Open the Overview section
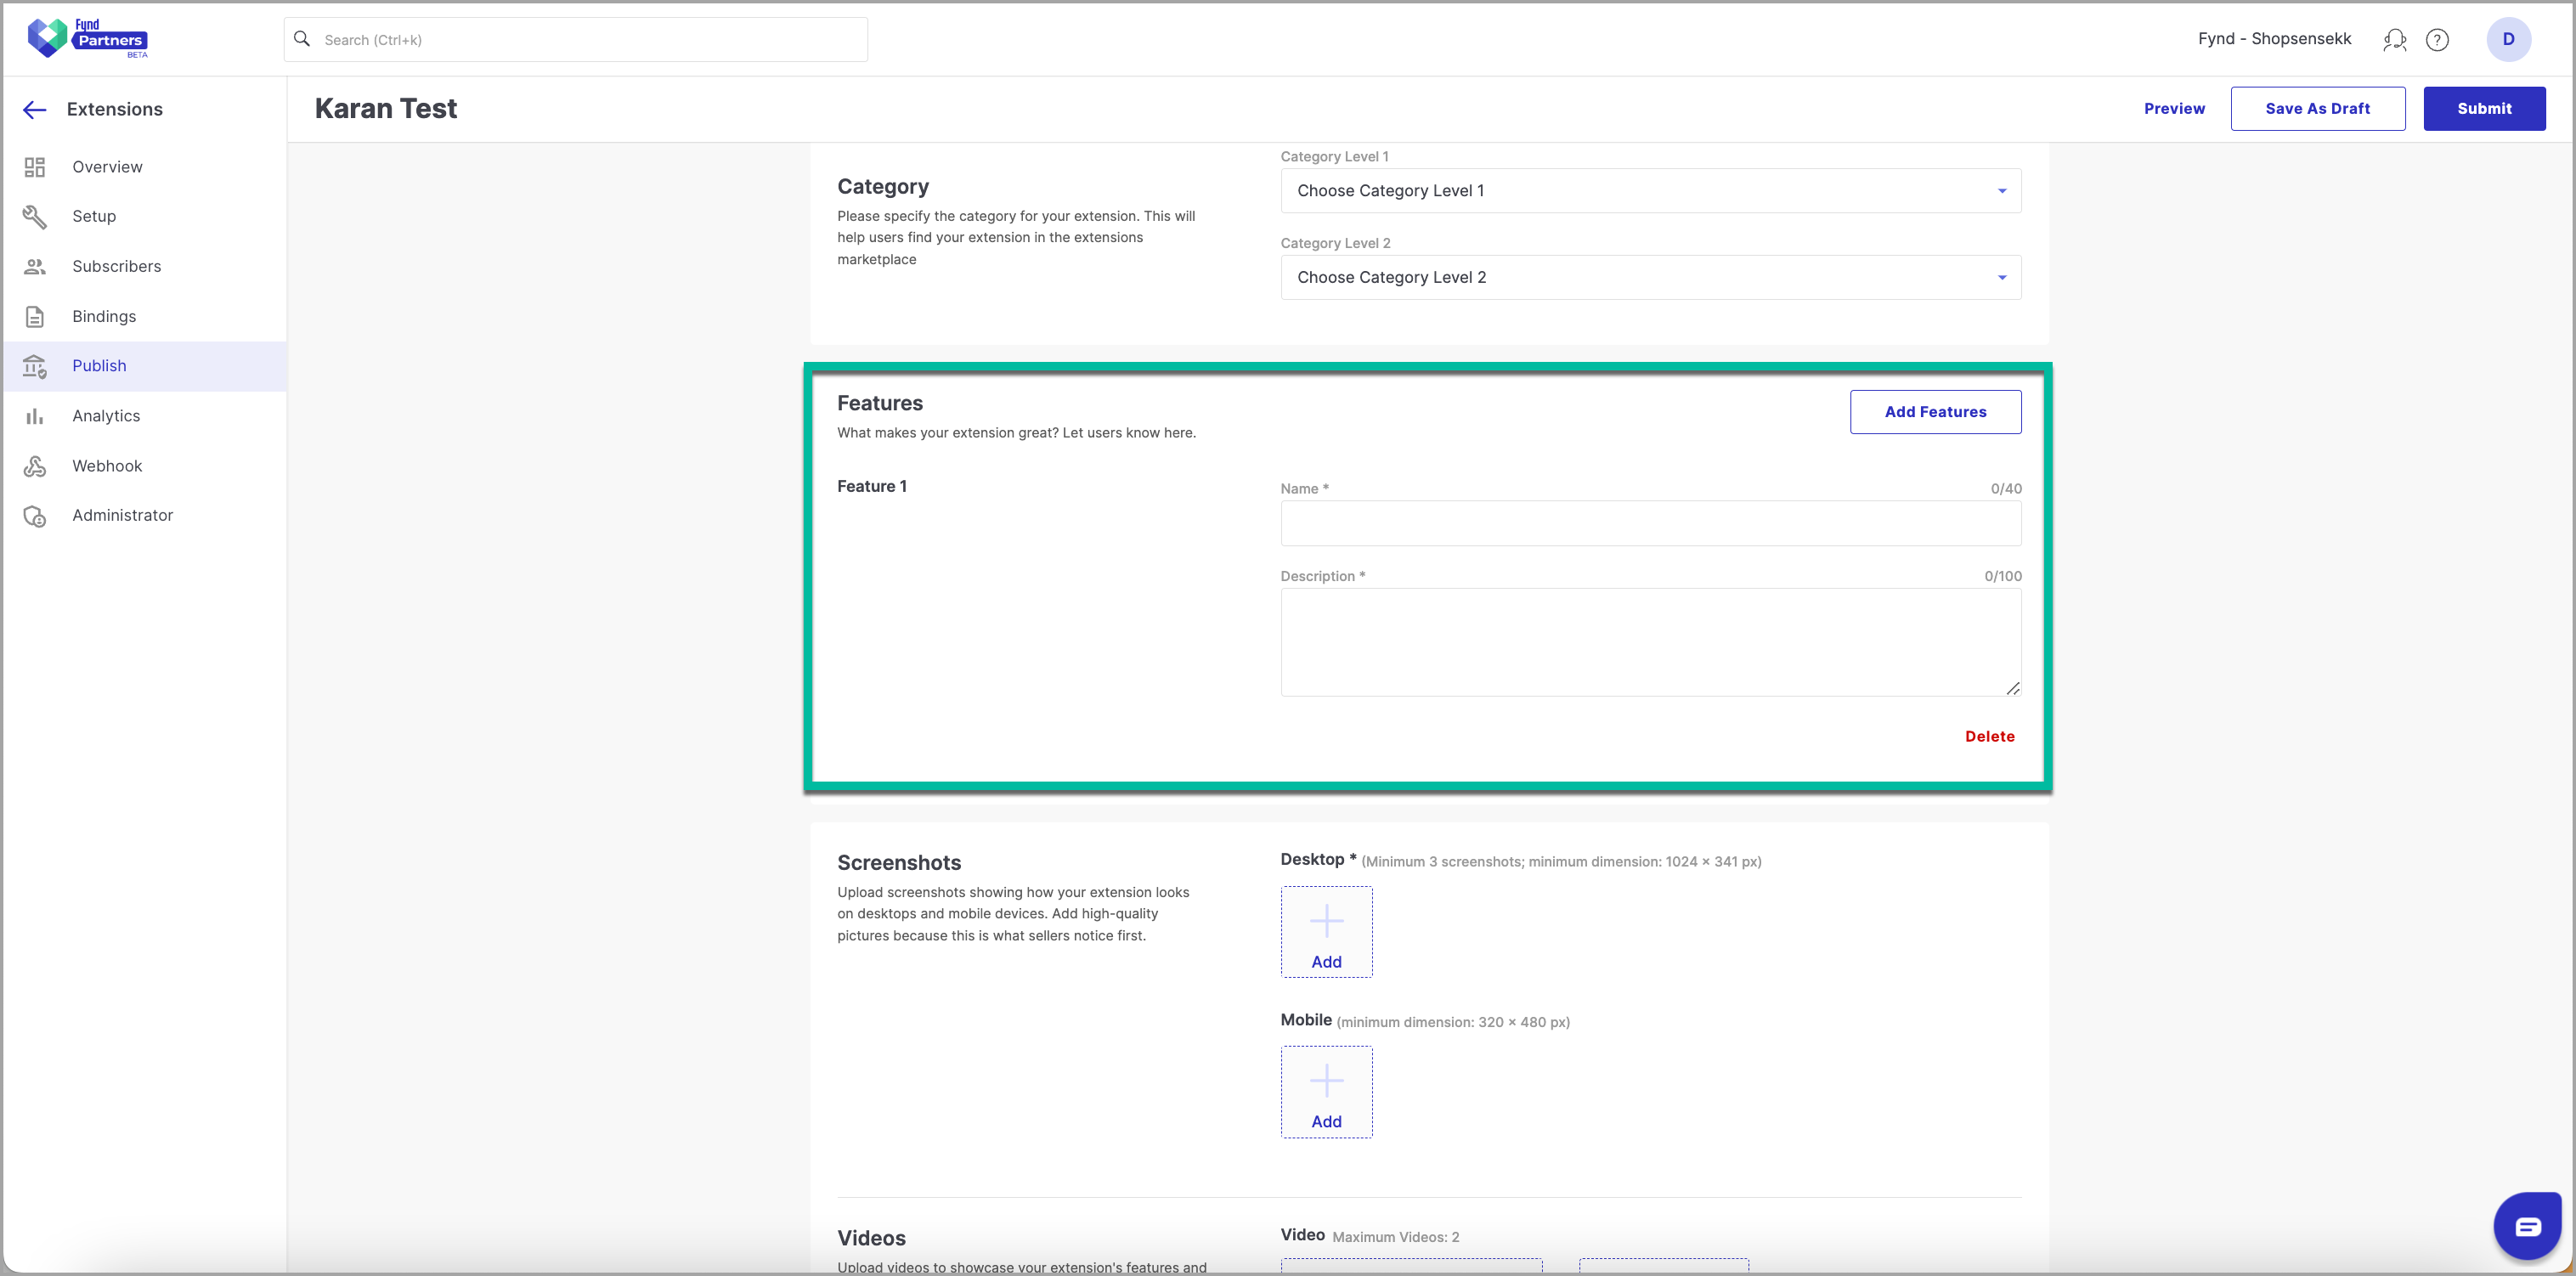Viewport: 2576px width, 1276px height. click(x=107, y=167)
